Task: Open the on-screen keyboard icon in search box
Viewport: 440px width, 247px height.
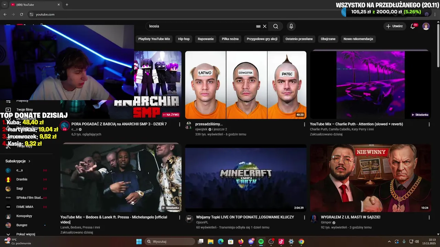Action: point(258,26)
